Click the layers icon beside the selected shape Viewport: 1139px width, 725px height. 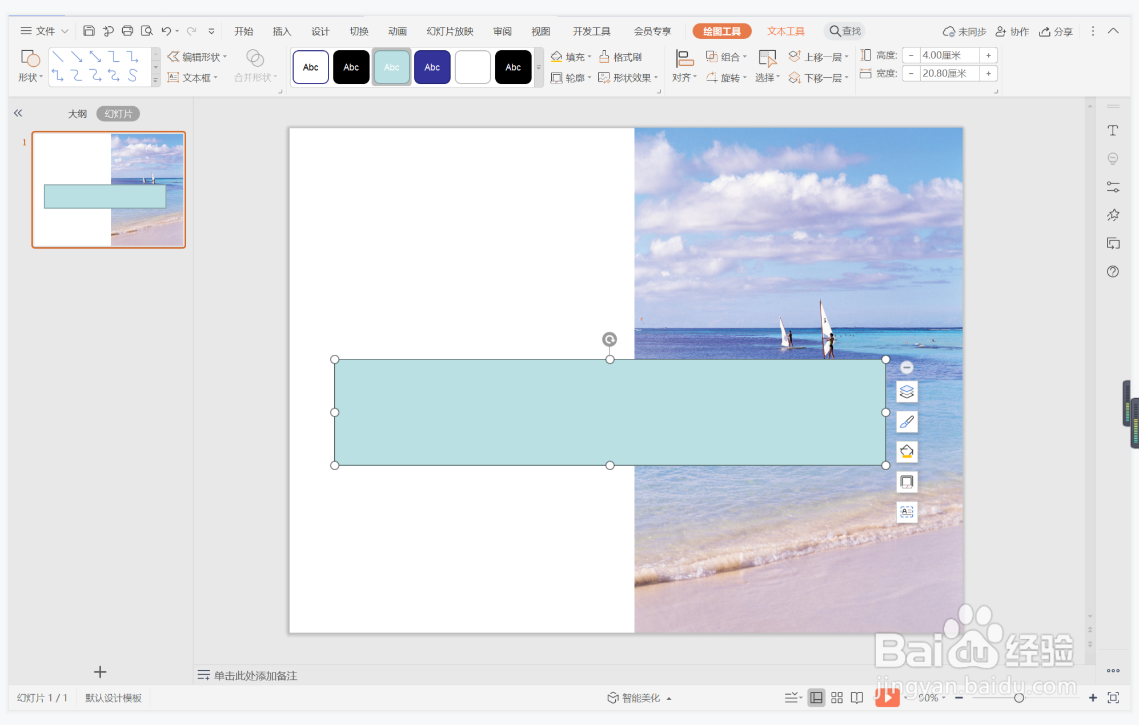(x=907, y=392)
